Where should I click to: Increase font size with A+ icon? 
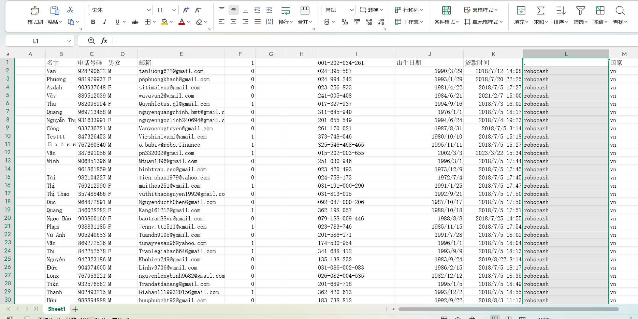(186, 10)
